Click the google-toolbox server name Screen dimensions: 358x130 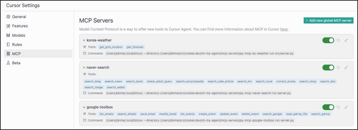[100, 107]
